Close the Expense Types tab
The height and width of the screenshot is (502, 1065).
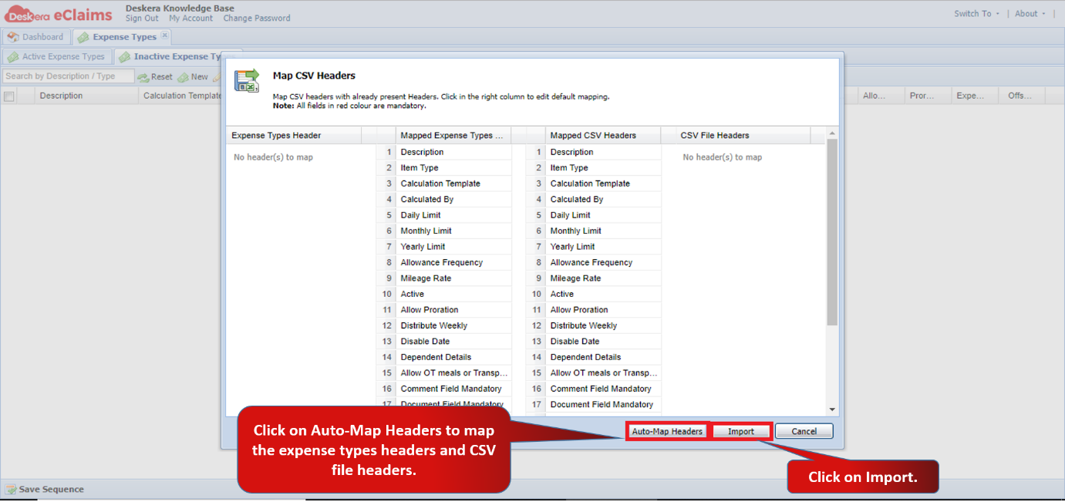click(164, 35)
